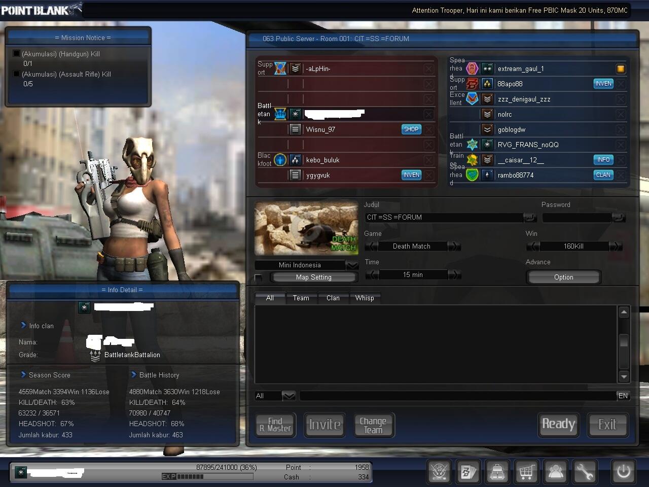649x487 pixels.
Task: Click the EXP progress bar
Action: click(207, 476)
